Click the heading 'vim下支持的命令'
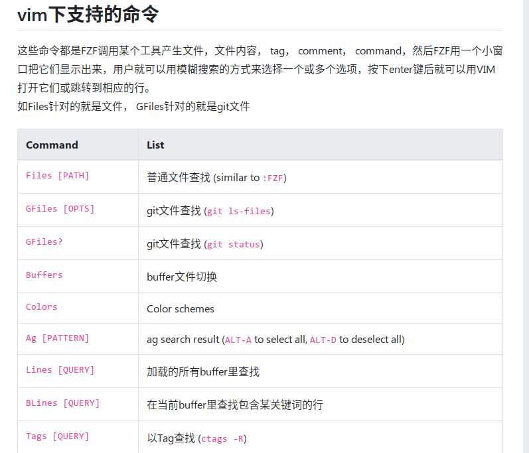This screenshot has height=453, width=529. click(88, 15)
